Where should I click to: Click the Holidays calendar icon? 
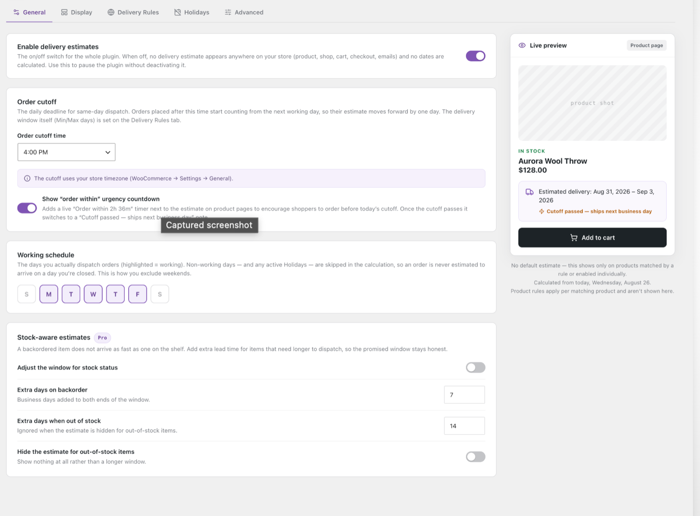click(178, 12)
